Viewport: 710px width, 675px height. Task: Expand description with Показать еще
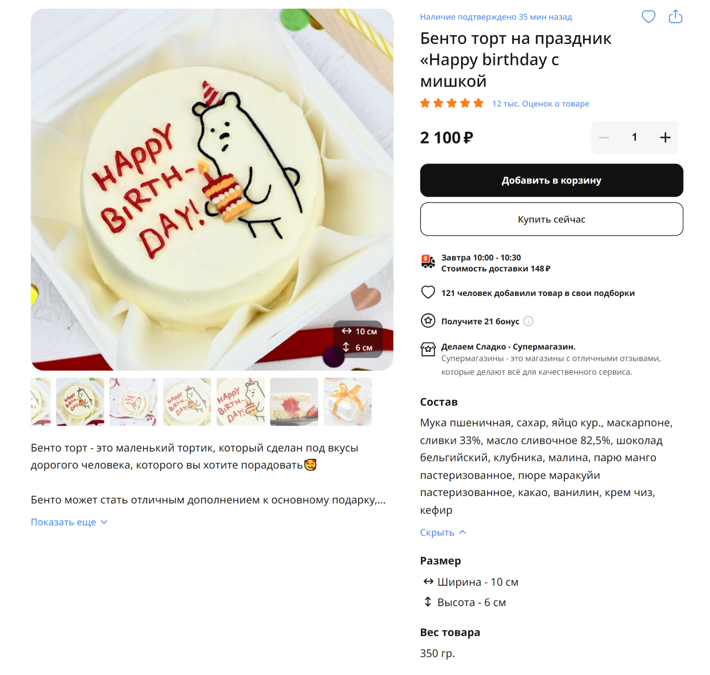69,522
